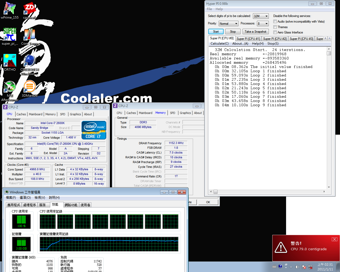The height and width of the screenshot is (272, 340).
Task: Click the restore window language bar icon
Action: pos(286,265)
